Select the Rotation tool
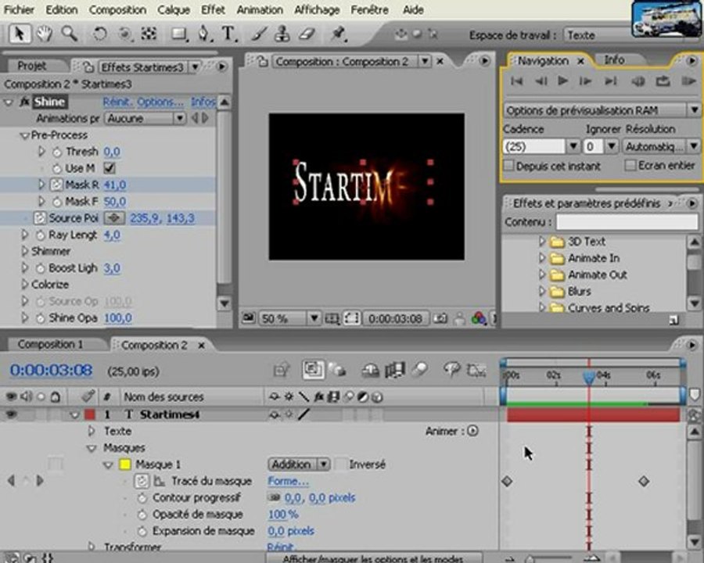704x563 pixels. coord(99,34)
